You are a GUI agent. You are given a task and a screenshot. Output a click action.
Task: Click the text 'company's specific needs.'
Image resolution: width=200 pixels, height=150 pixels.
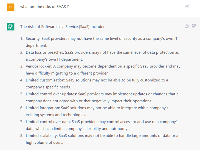[48, 87]
